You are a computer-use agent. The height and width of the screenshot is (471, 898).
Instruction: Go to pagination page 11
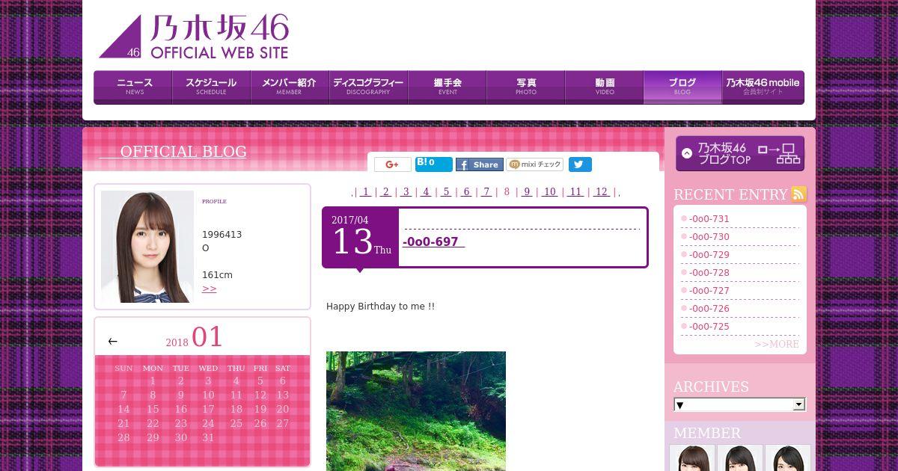(x=575, y=191)
